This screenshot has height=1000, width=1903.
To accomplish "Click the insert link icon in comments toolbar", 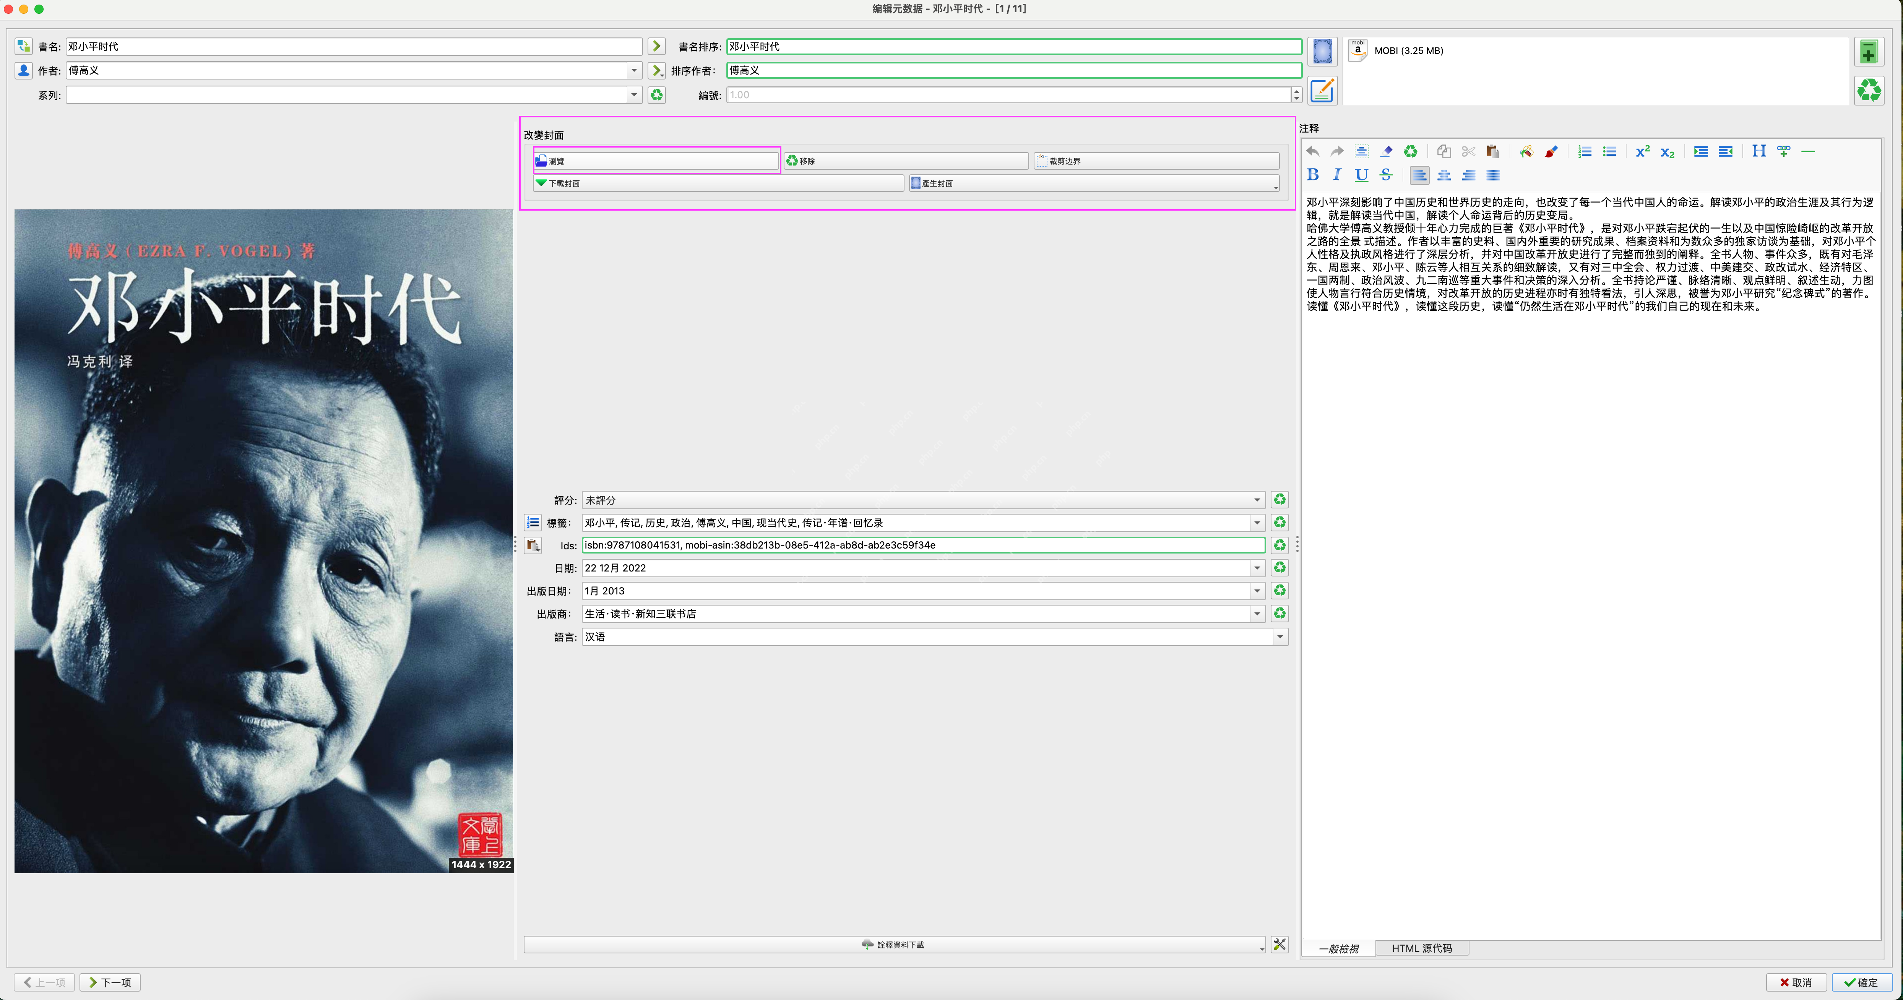I will (x=1783, y=151).
